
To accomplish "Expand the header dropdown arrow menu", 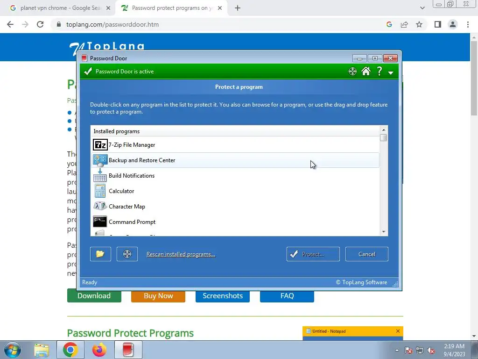I will pyautogui.click(x=391, y=72).
